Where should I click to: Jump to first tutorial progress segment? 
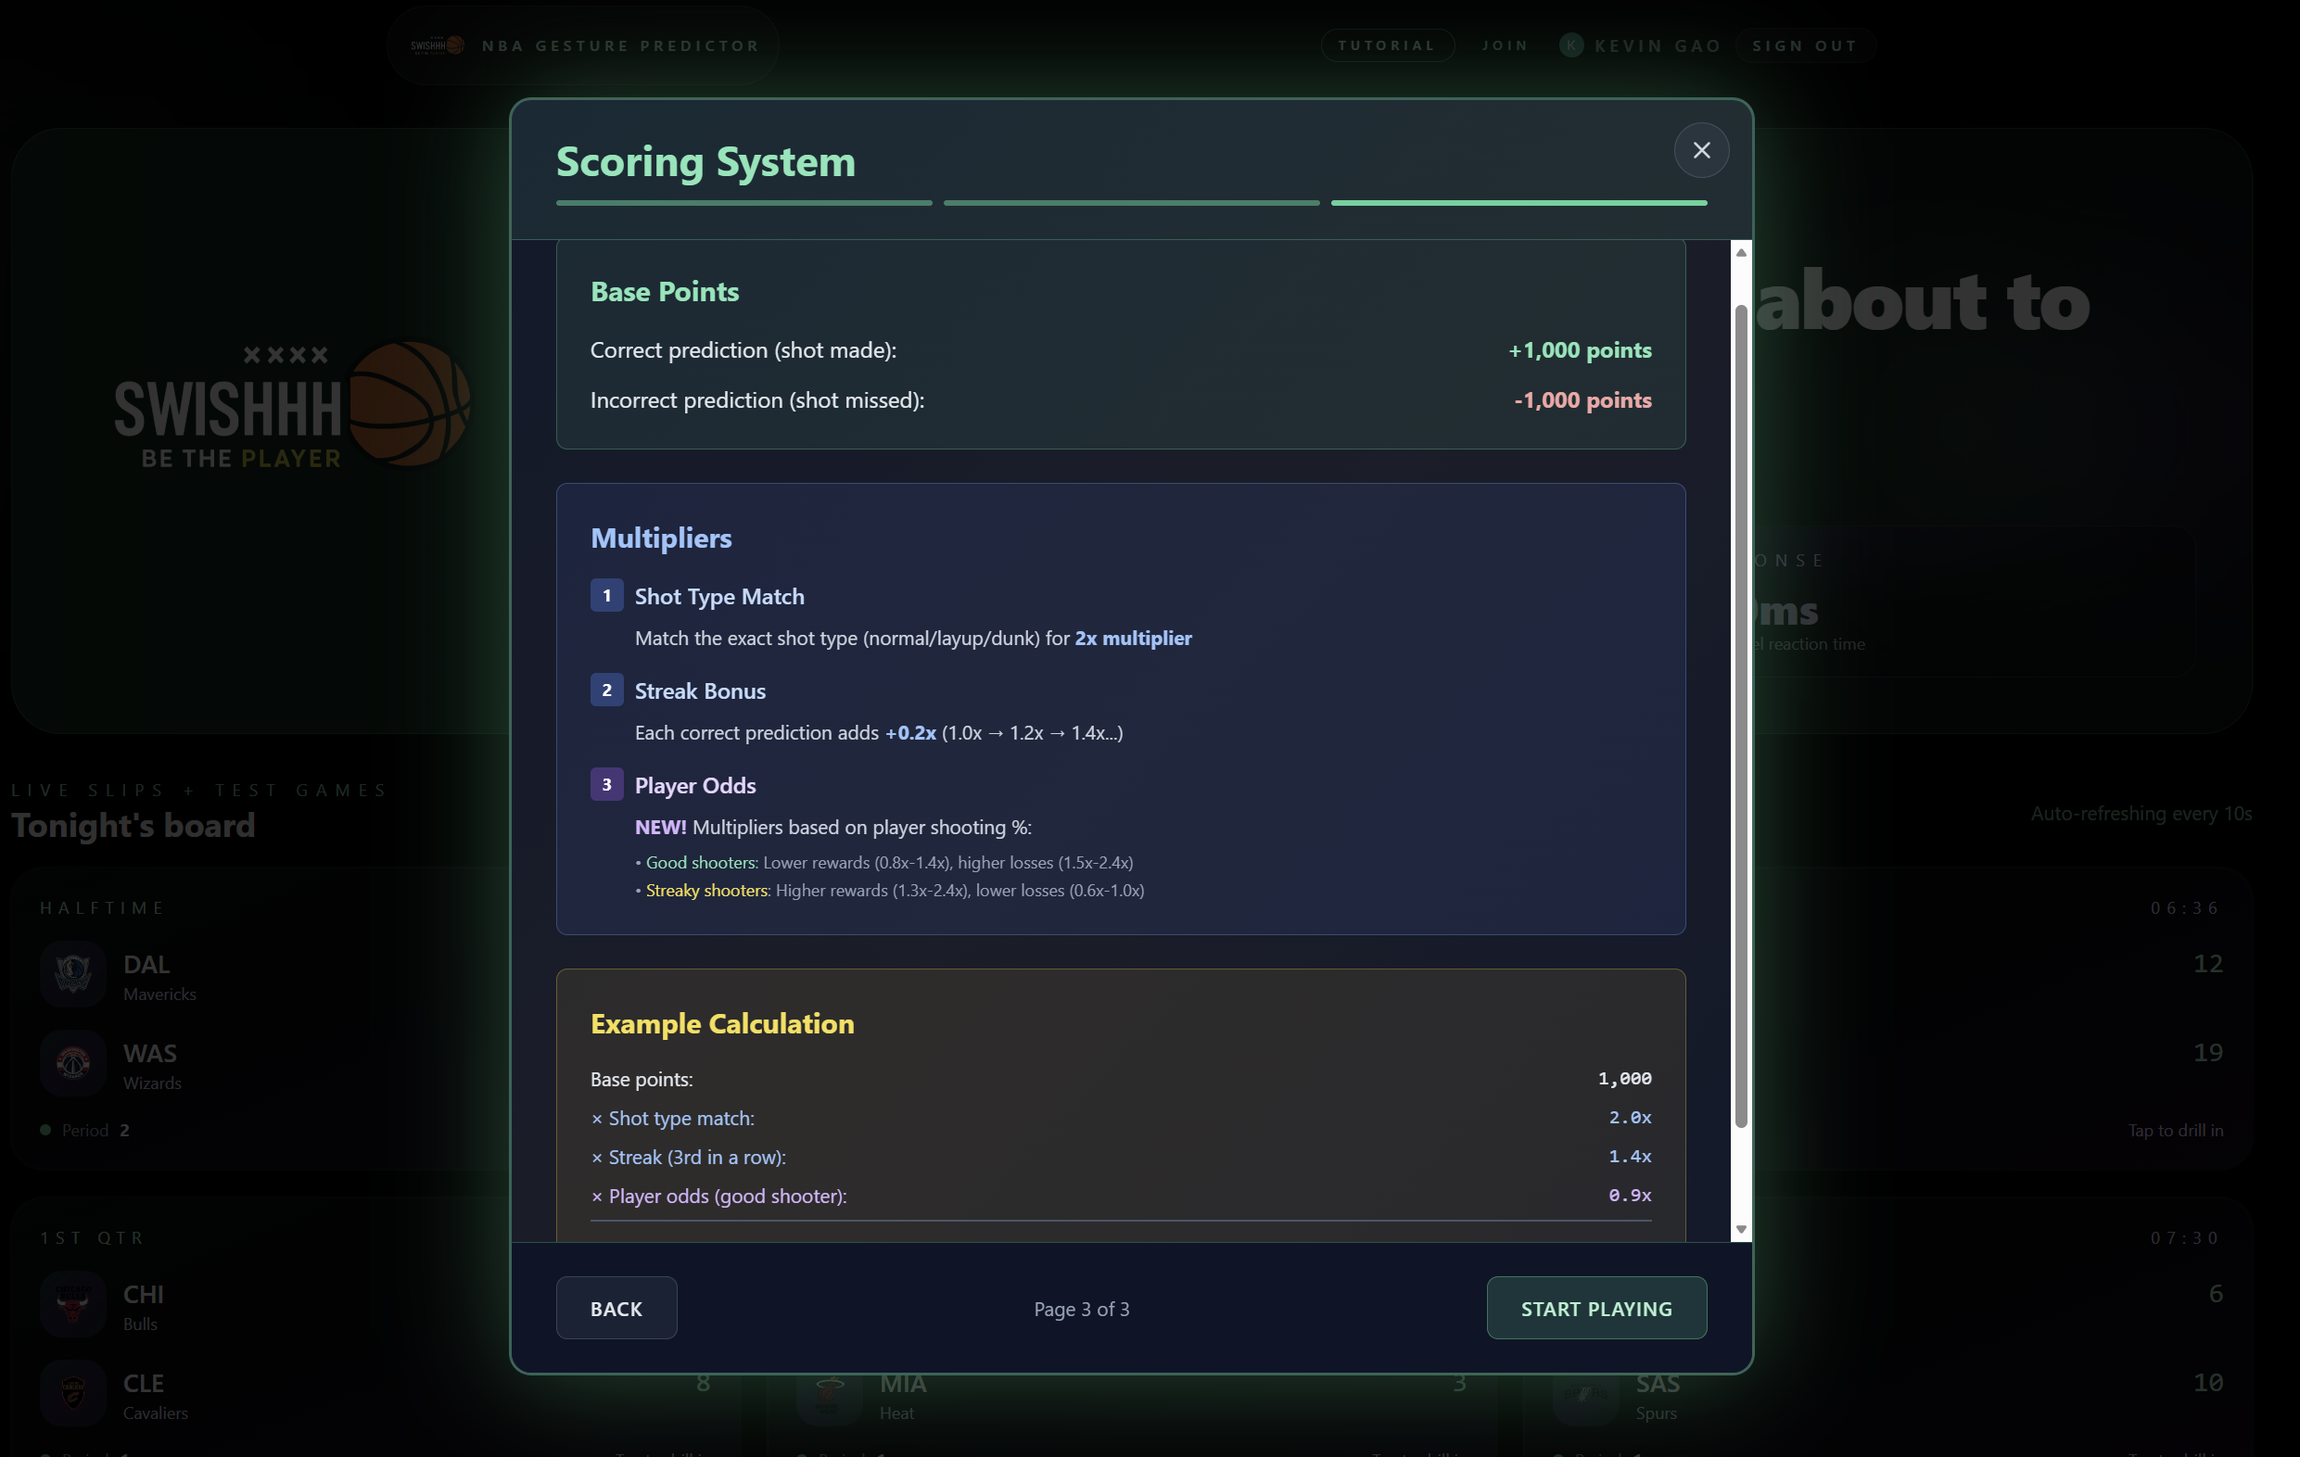(743, 202)
